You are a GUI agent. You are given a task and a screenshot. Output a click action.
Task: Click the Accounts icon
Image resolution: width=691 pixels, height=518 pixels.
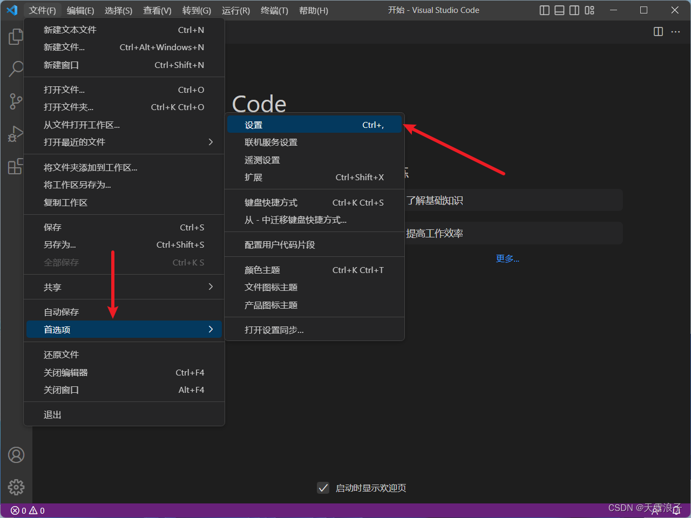(x=16, y=455)
